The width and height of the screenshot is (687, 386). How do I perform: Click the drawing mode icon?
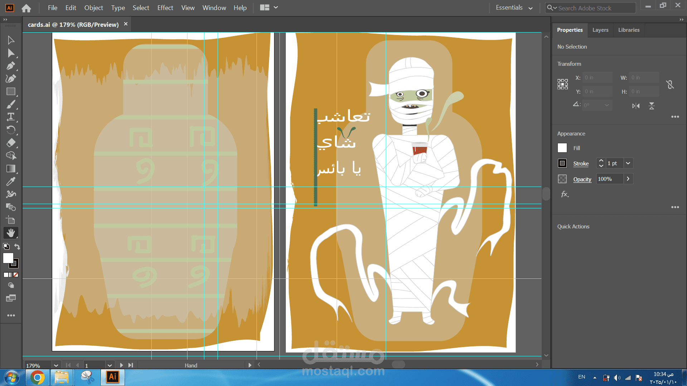(11, 285)
